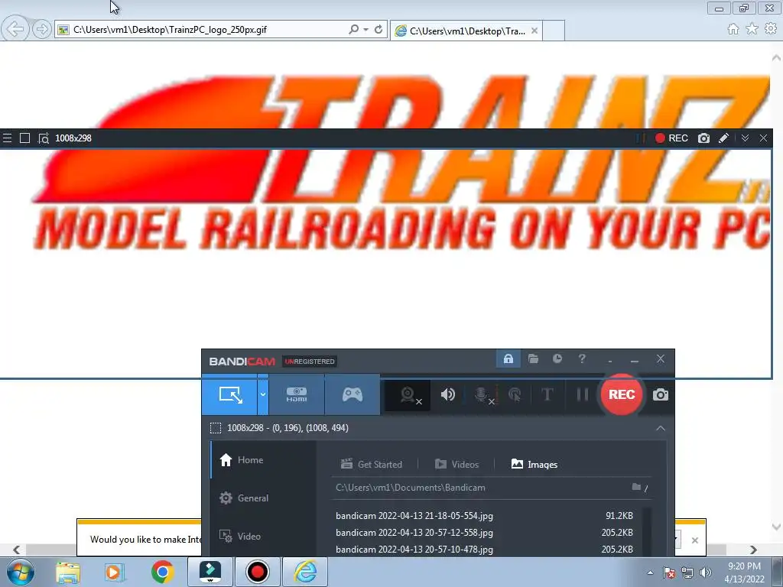Open Bandicam help question mark
Viewport: 783px width, 587px height.
582,359
